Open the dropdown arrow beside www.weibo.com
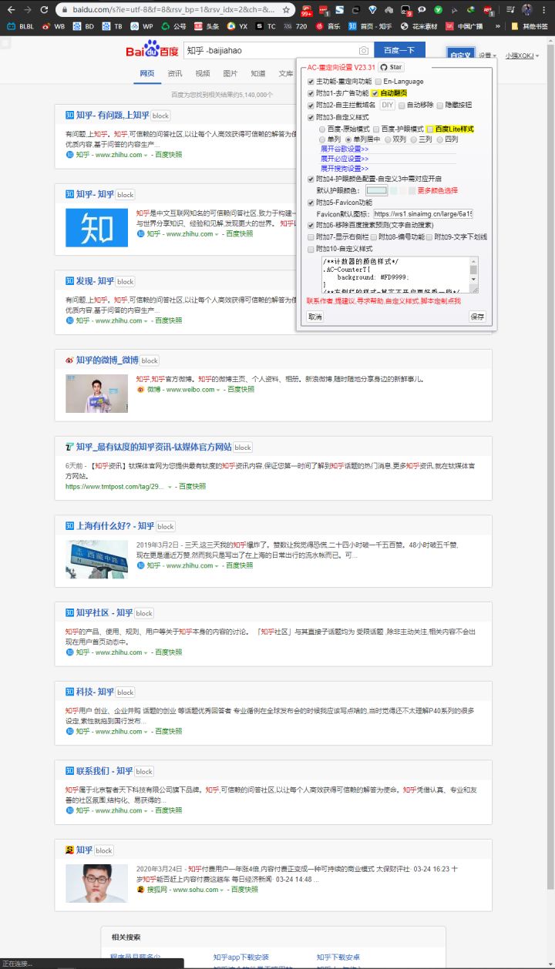The image size is (555, 969). [218, 390]
